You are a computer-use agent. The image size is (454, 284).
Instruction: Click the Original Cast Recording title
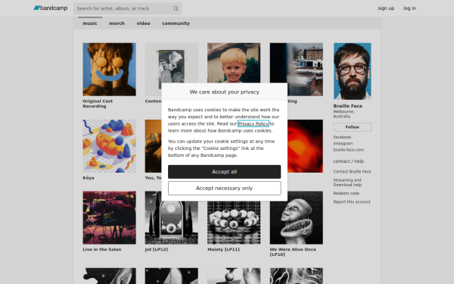98,104
